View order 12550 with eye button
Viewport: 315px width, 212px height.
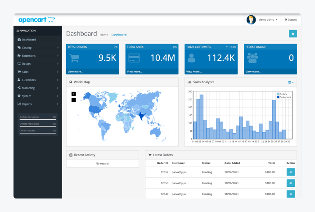click(x=291, y=183)
